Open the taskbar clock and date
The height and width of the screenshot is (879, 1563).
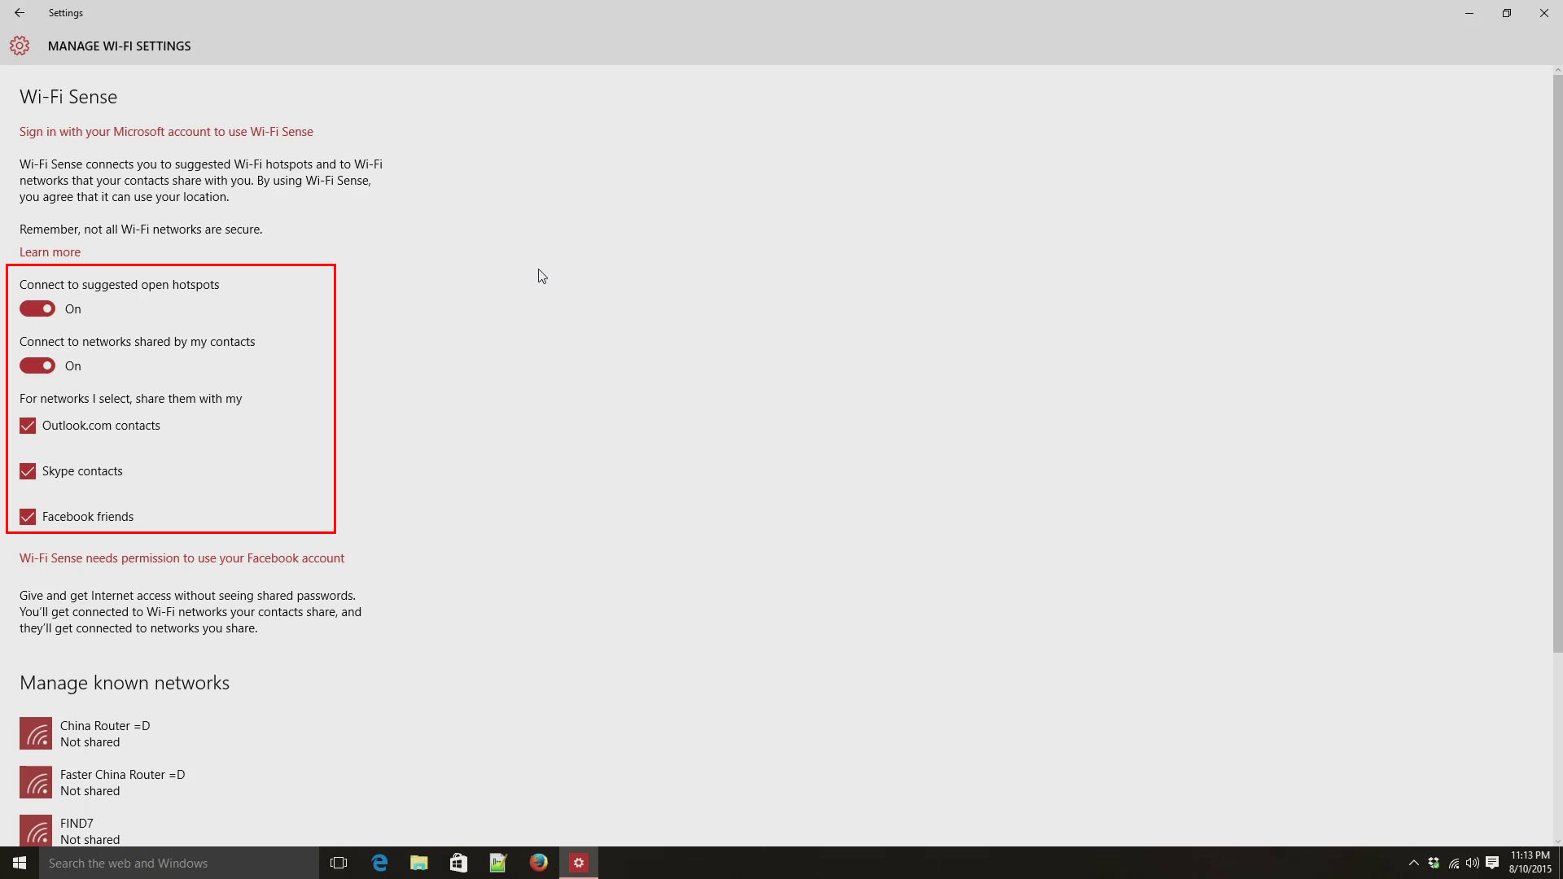pos(1530,863)
